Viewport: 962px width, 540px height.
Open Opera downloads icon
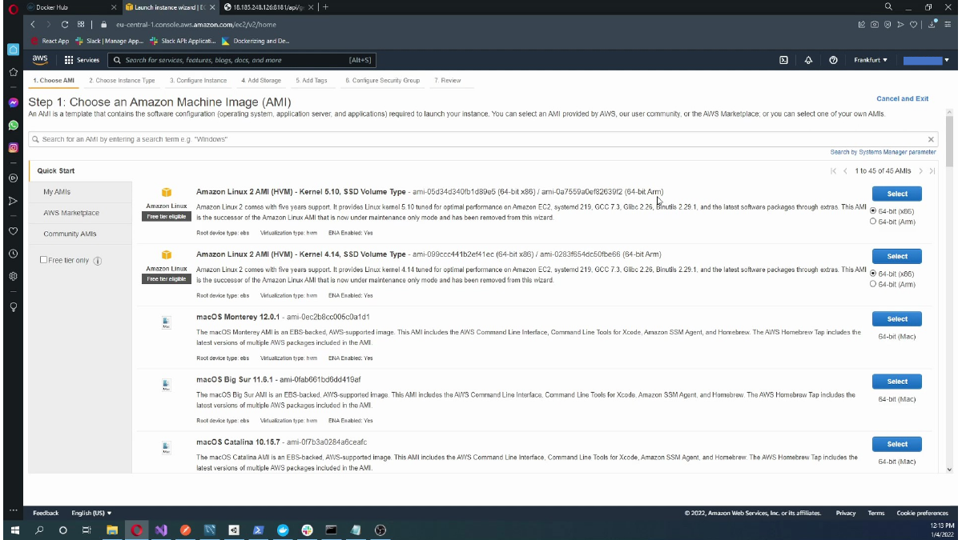pos(933,24)
